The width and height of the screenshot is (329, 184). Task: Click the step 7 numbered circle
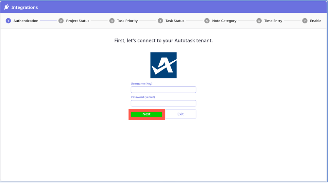tap(305, 21)
